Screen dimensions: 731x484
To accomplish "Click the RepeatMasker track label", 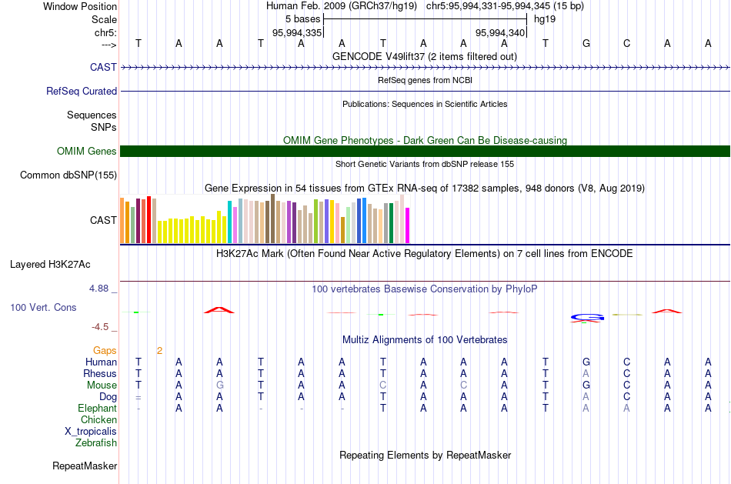I will click(x=85, y=466).
